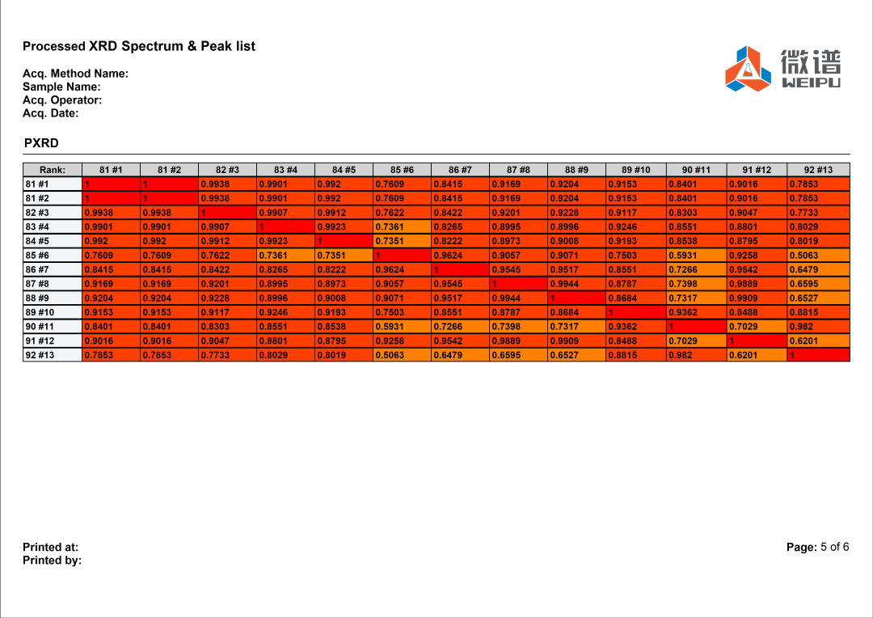Click the '81 #2' row label
This screenshot has height=618, width=873.
pos(53,198)
